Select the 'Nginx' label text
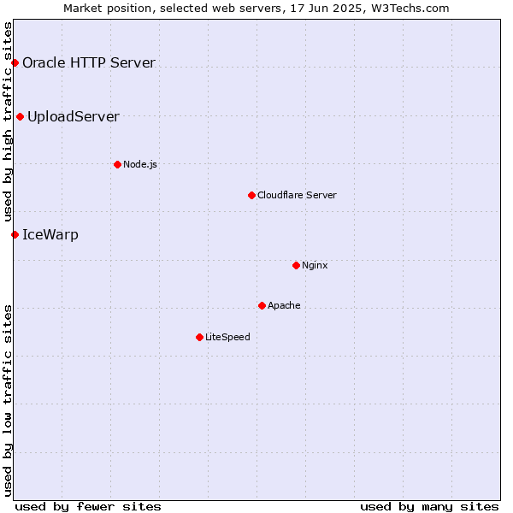The image size is (513, 513). 315,265
